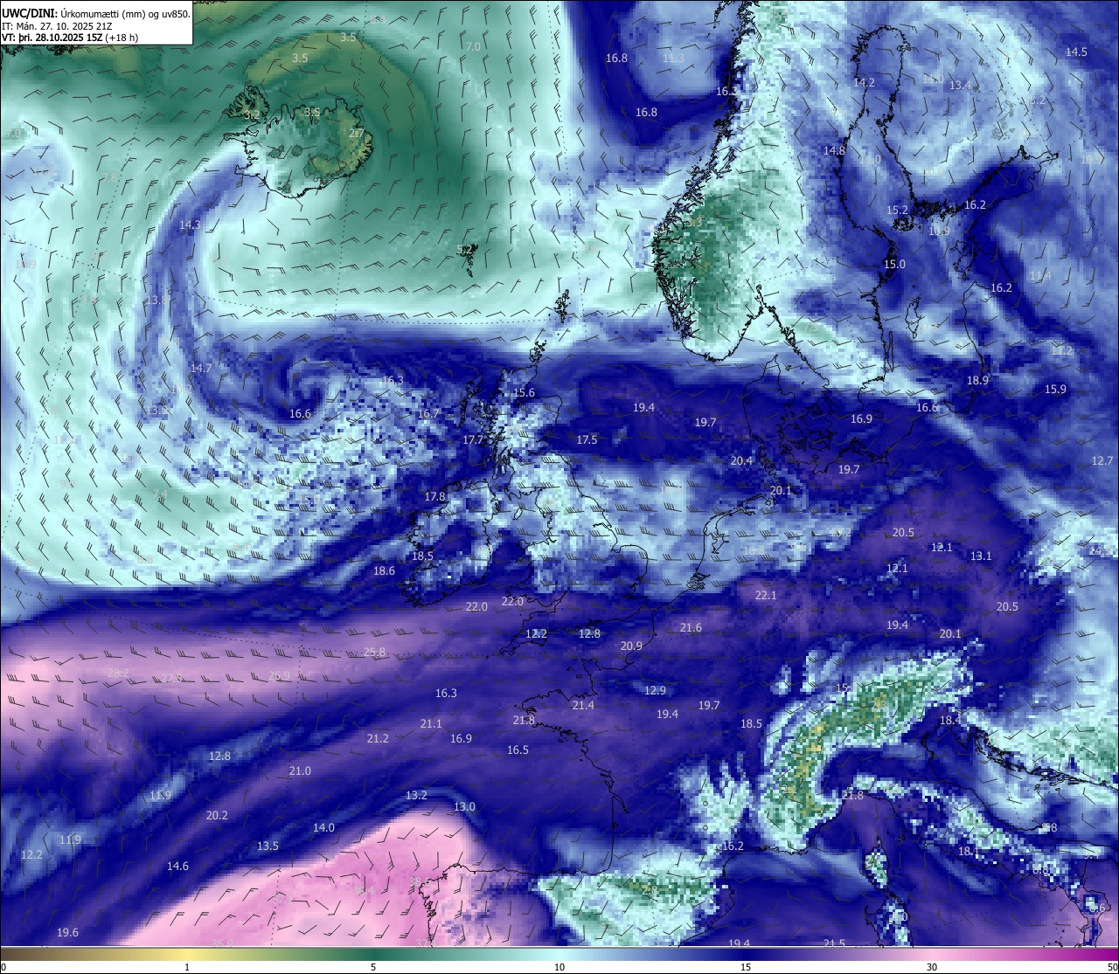The image size is (1119, 974).
Task: Click the 'UWC/DINI' title text in the header
Action: (29, 12)
